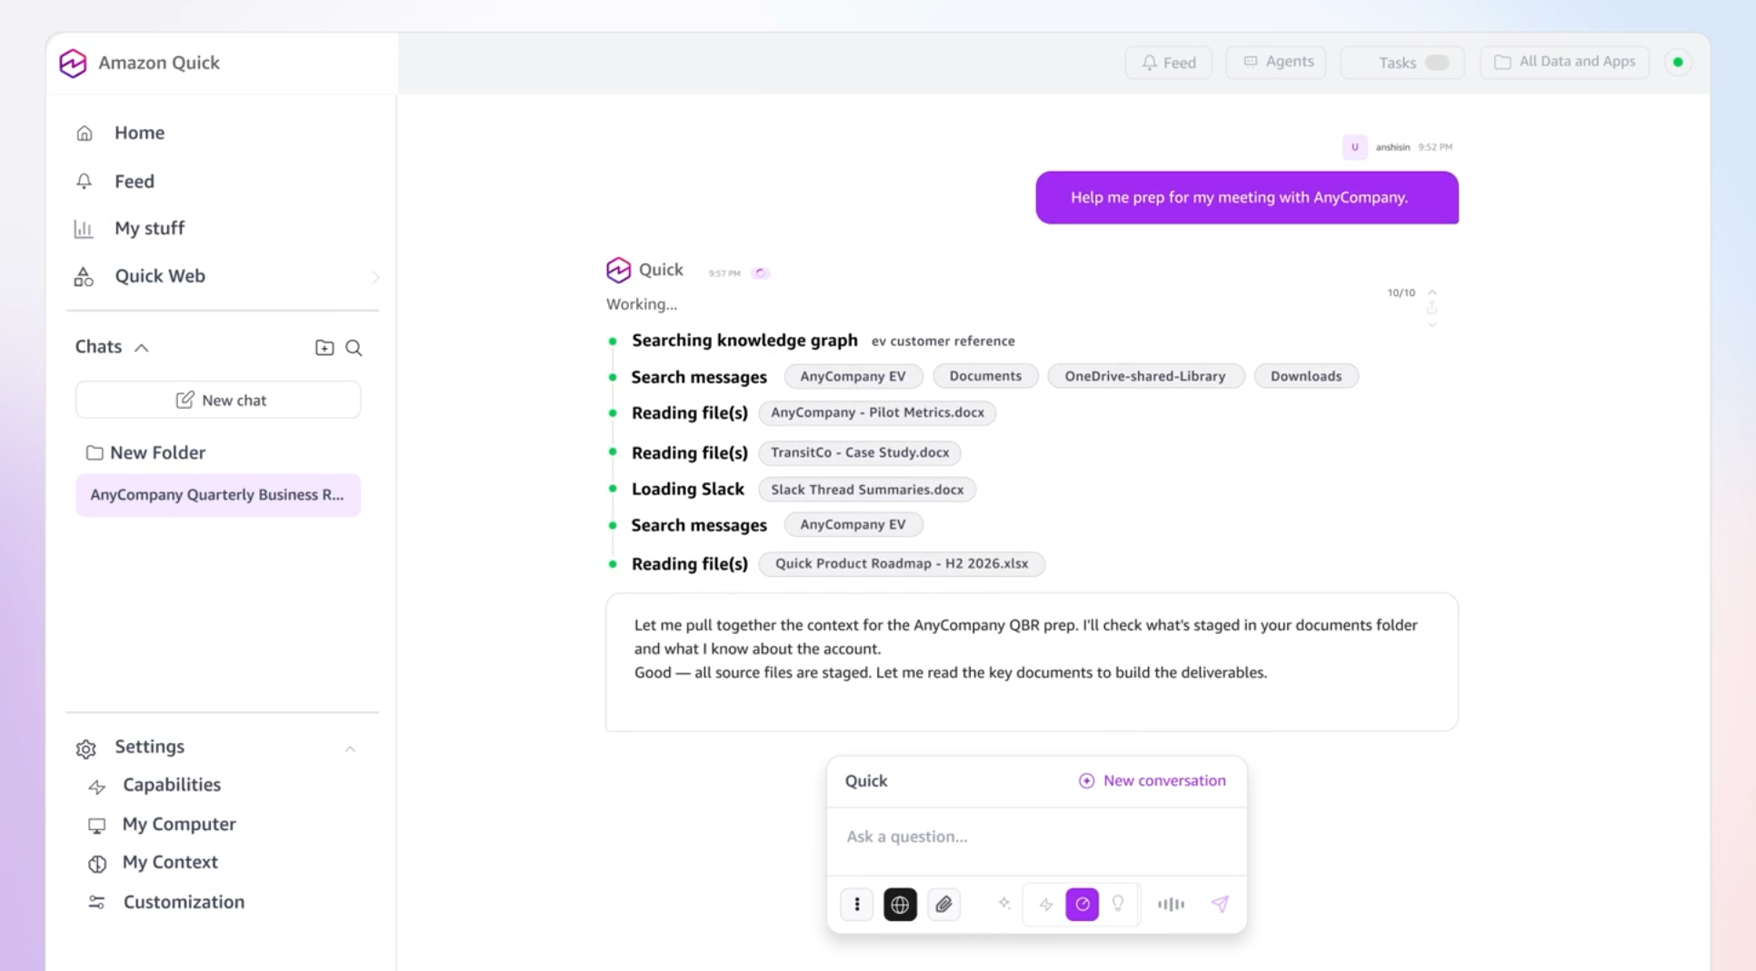Focus the Ask a question field
This screenshot has height=971, width=1756.
1036,837
